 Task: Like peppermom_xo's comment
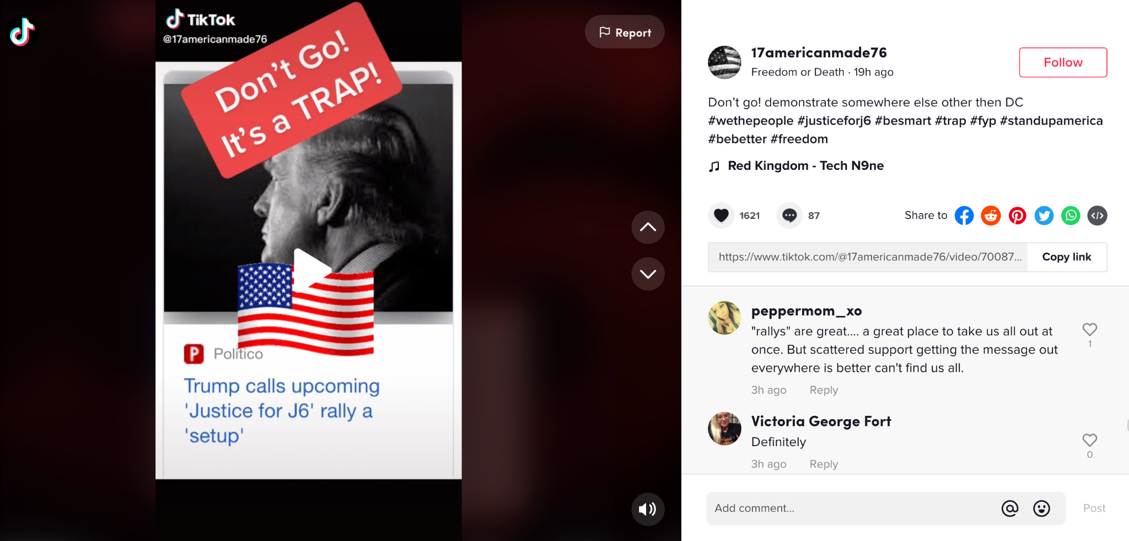tap(1089, 329)
